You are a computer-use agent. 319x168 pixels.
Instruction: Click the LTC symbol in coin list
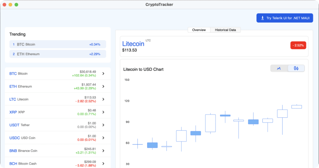click(13, 99)
